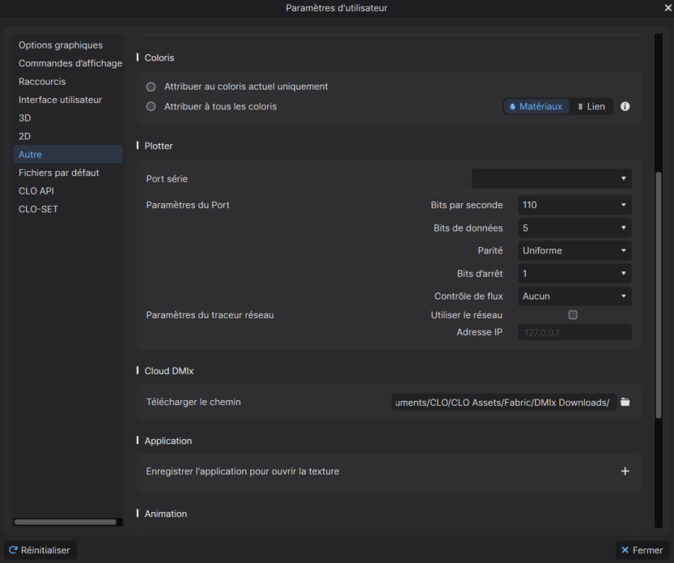This screenshot has height=563, width=674.
Task: Select the Autre settings category
Action: (x=68, y=154)
